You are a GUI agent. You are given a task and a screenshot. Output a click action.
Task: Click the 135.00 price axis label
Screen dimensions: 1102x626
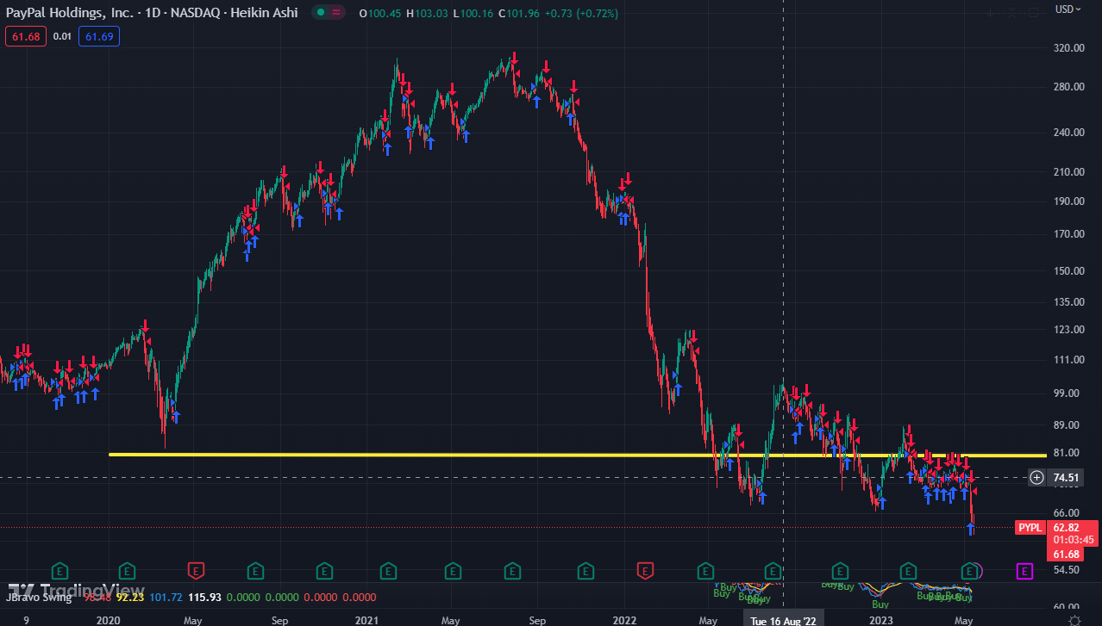click(x=1068, y=302)
